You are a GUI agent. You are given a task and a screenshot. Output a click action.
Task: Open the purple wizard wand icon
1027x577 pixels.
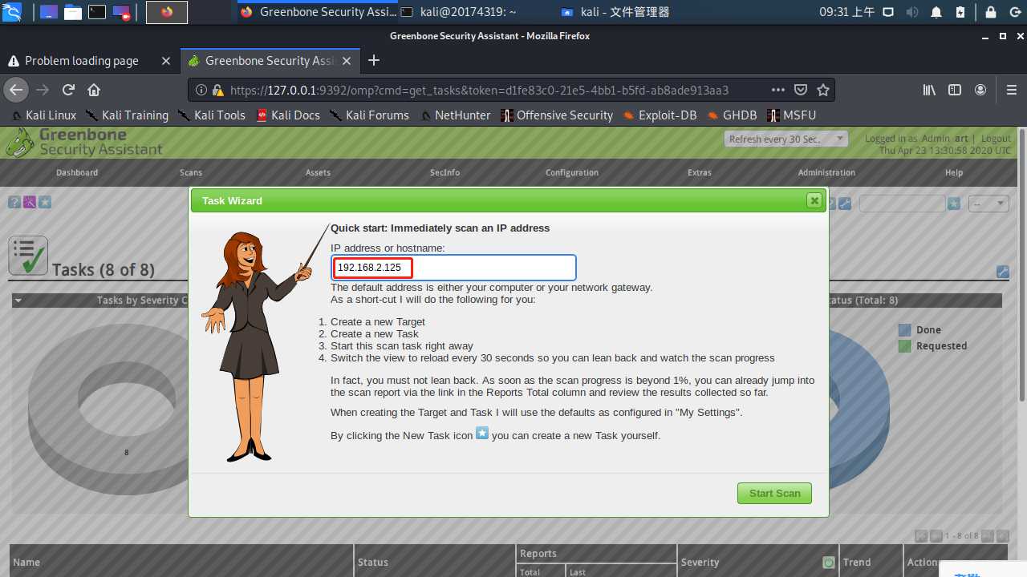pos(29,202)
